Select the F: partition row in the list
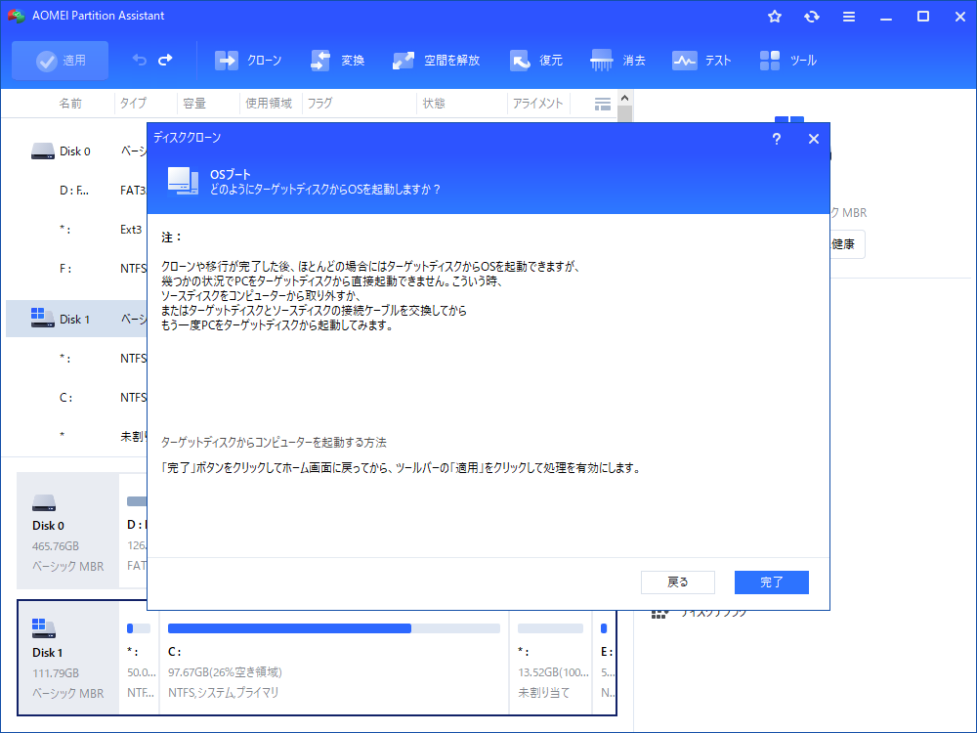 (76, 269)
